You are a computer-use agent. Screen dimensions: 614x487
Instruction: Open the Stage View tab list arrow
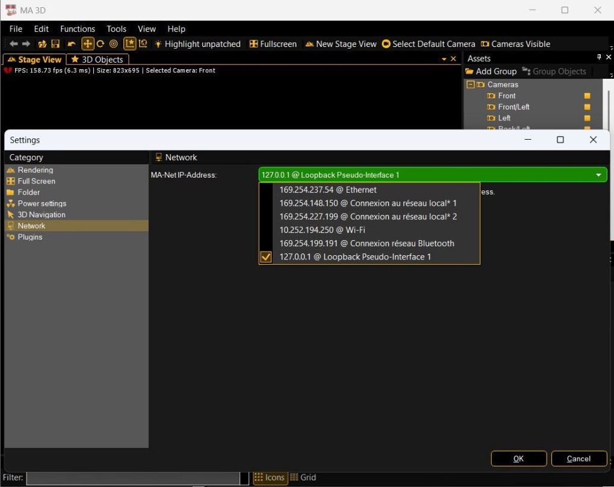(444, 59)
